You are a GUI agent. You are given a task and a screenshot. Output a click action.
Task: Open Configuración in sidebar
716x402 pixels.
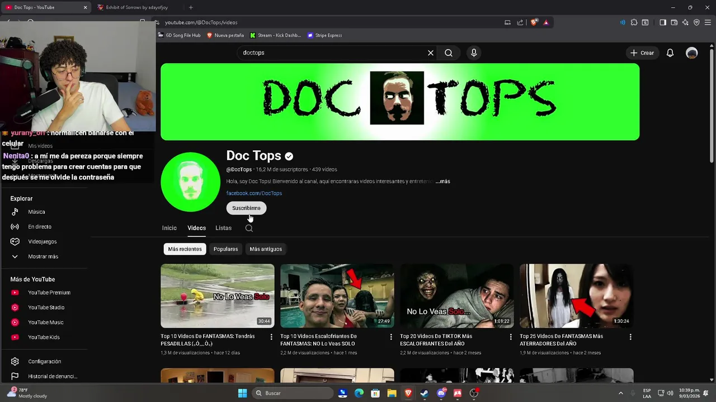pos(45,361)
